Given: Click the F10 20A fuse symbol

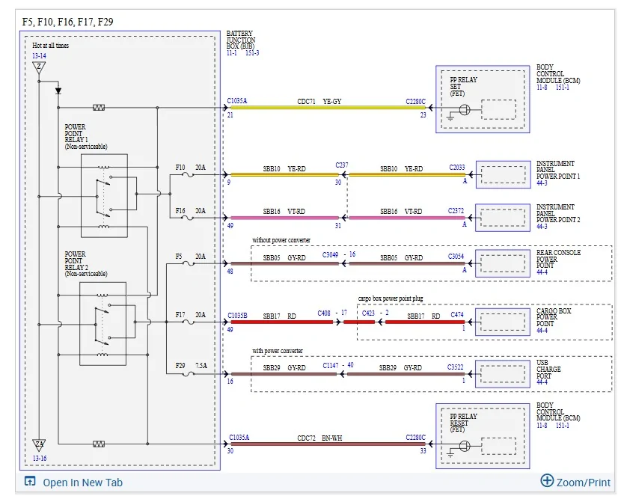Looking at the screenshot, I should 188,174.
